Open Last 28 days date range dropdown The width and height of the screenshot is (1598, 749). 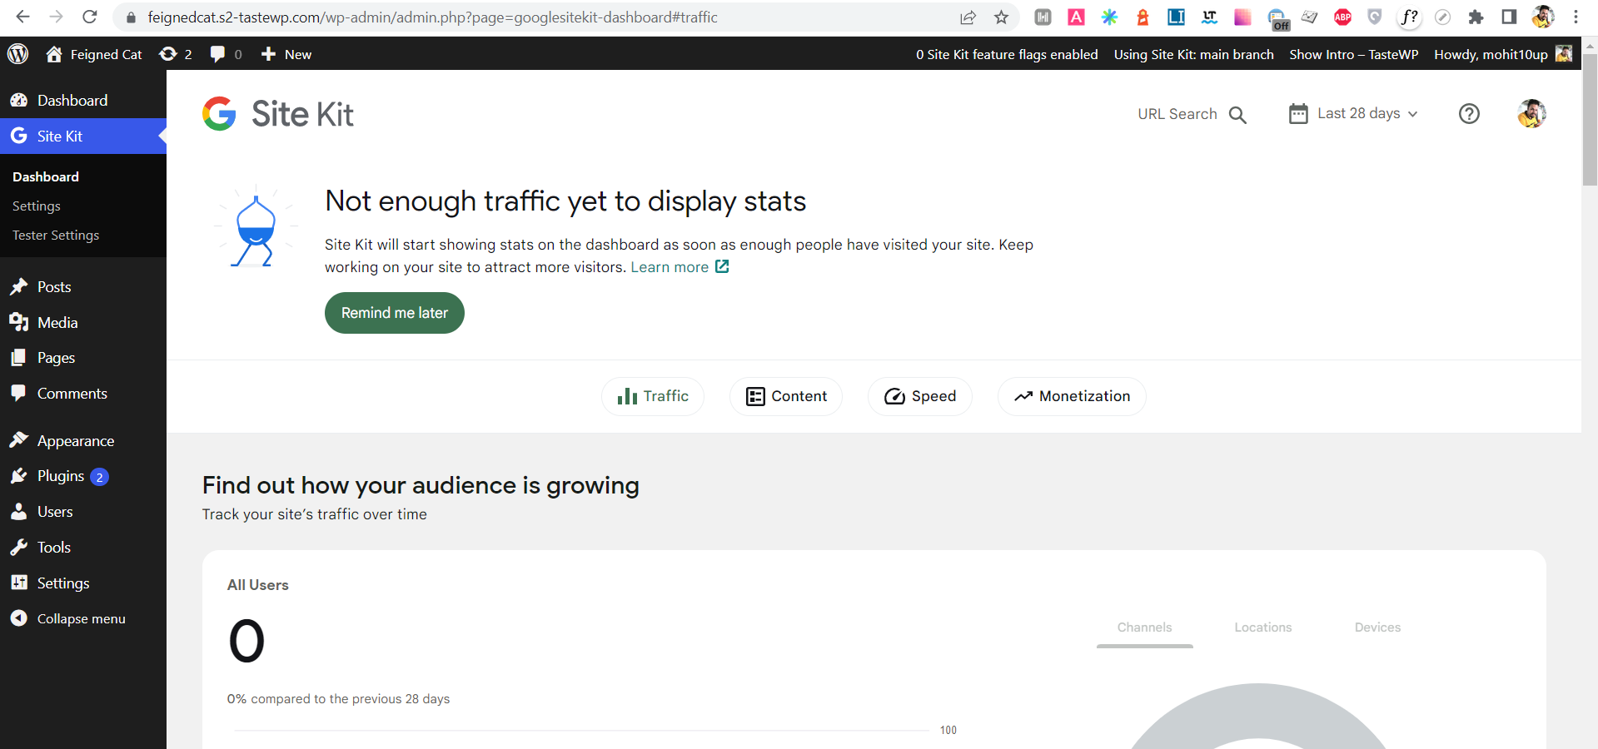tap(1353, 114)
